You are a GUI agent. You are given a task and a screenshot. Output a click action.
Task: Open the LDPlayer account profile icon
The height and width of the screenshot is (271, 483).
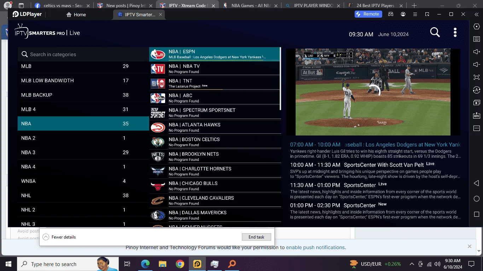[403, 14]
